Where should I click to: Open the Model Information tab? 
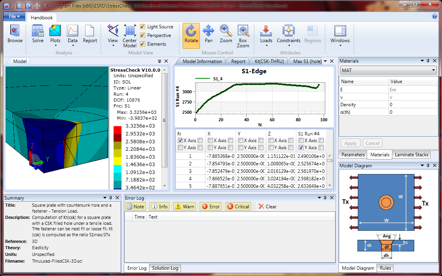[202, 61]
